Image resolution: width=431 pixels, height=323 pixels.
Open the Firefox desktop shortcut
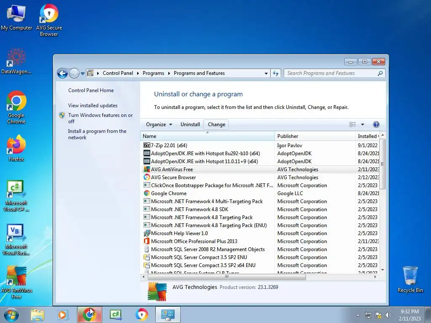(x=16, y=148)
